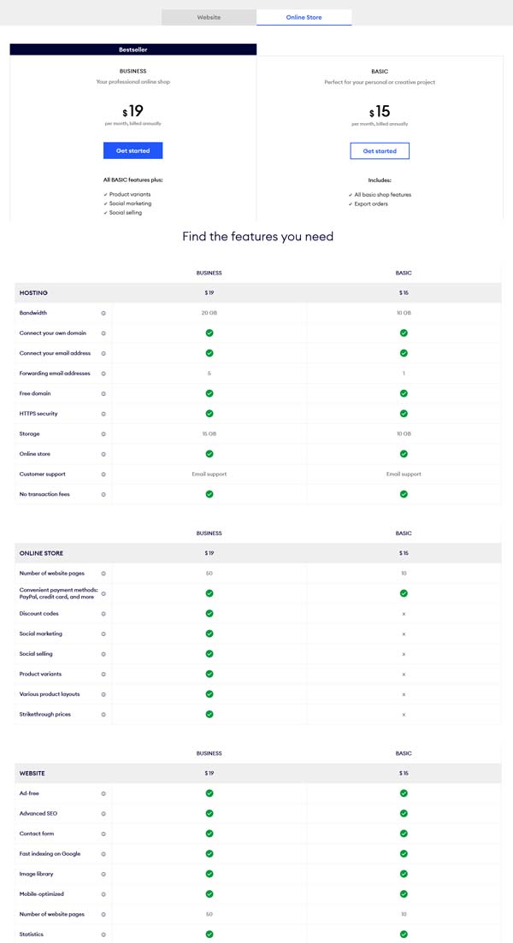Click info icon next to Ad-free
Viewport: 513px width, 943px height.
pyautogui.click(x=103, y=793)
